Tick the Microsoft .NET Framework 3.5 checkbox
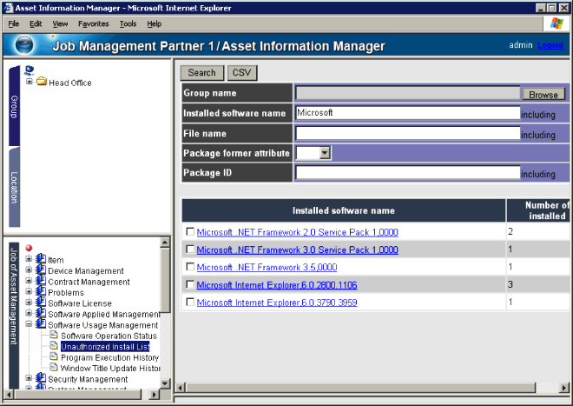This screenshot has width=573, height=406. pos(190,267)
